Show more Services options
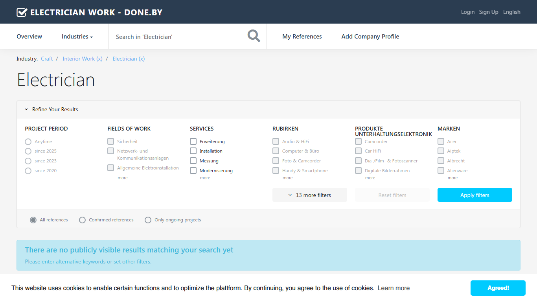 coord(205,178)
